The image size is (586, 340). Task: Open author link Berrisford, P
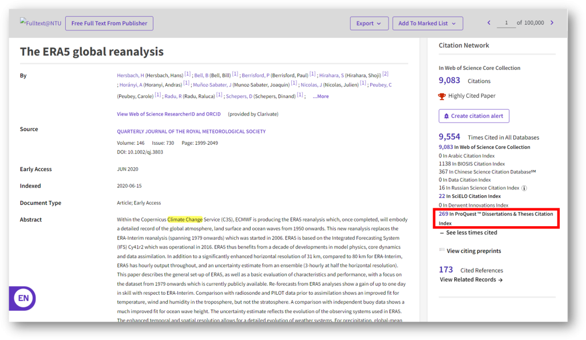[x=256, y=76]
